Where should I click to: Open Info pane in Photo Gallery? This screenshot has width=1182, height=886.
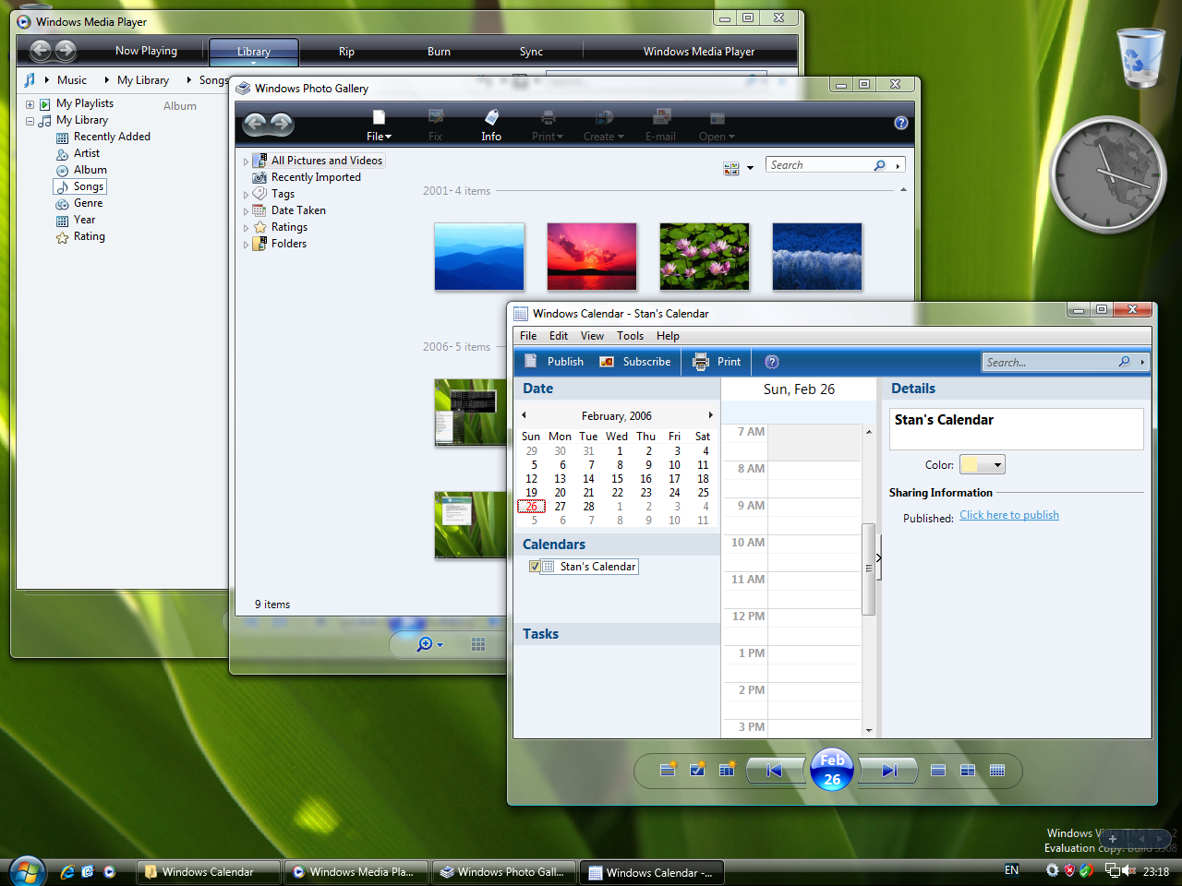click(x=491, y=126)
